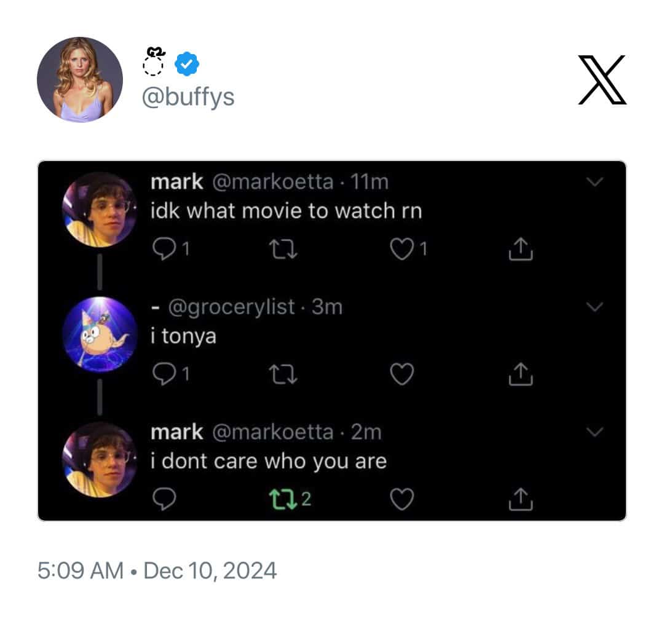Viewport: 664px width, 619px height.
Task: Open the menu chevron on mark's first tweet
Action: tap(596, 181)
